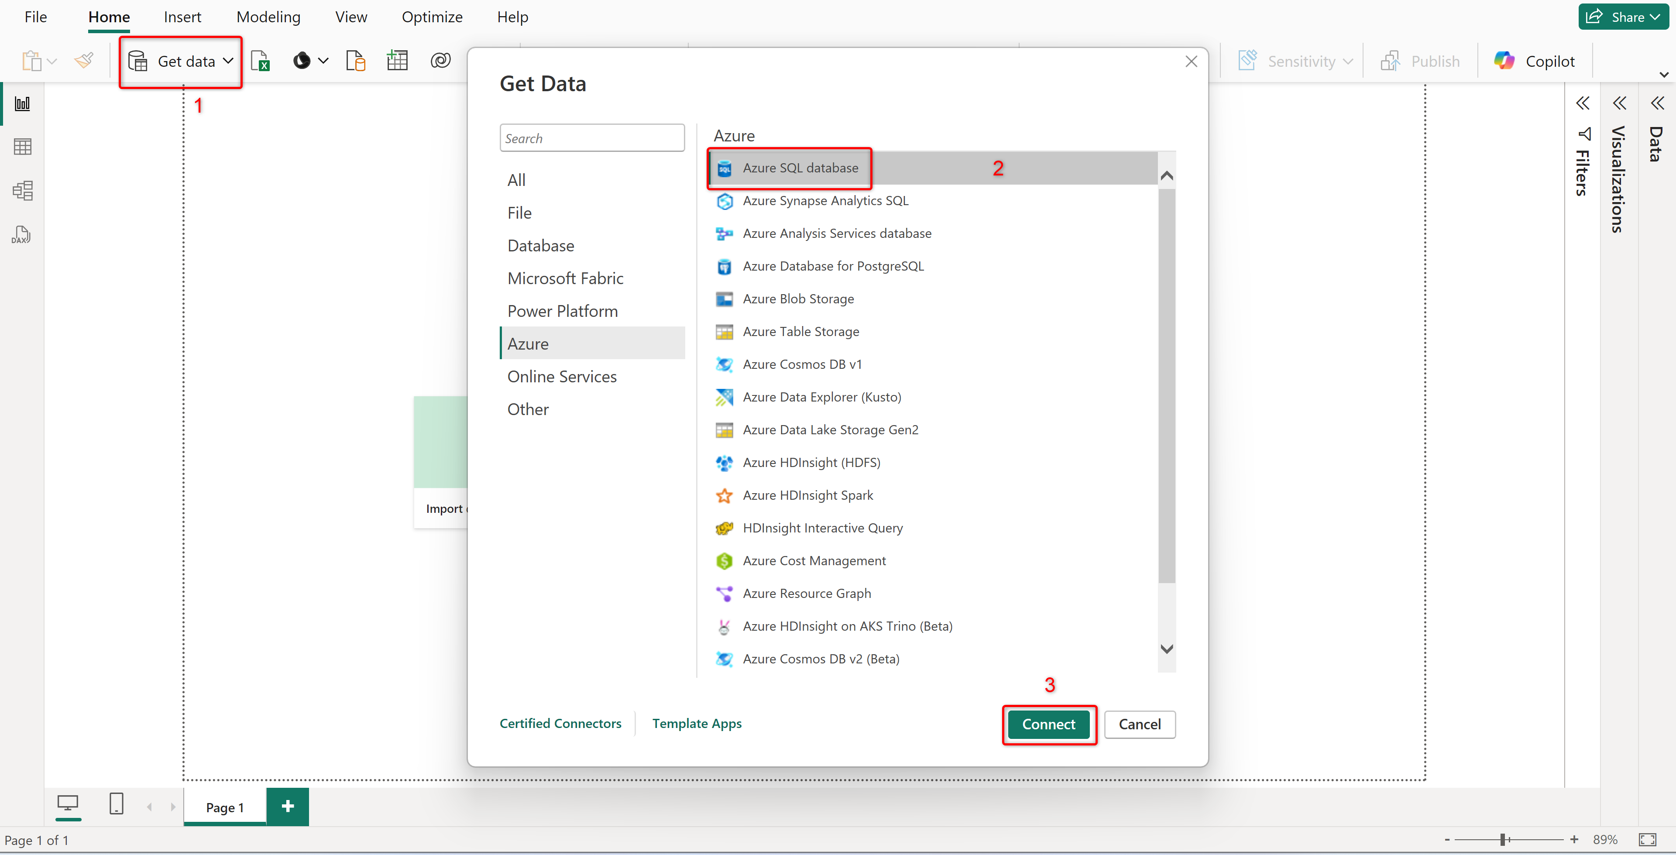Expand the Visualizations pane chevrons

1619,103
